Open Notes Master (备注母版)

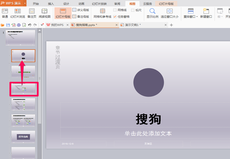pyautogui.click(x=81, y=17)
